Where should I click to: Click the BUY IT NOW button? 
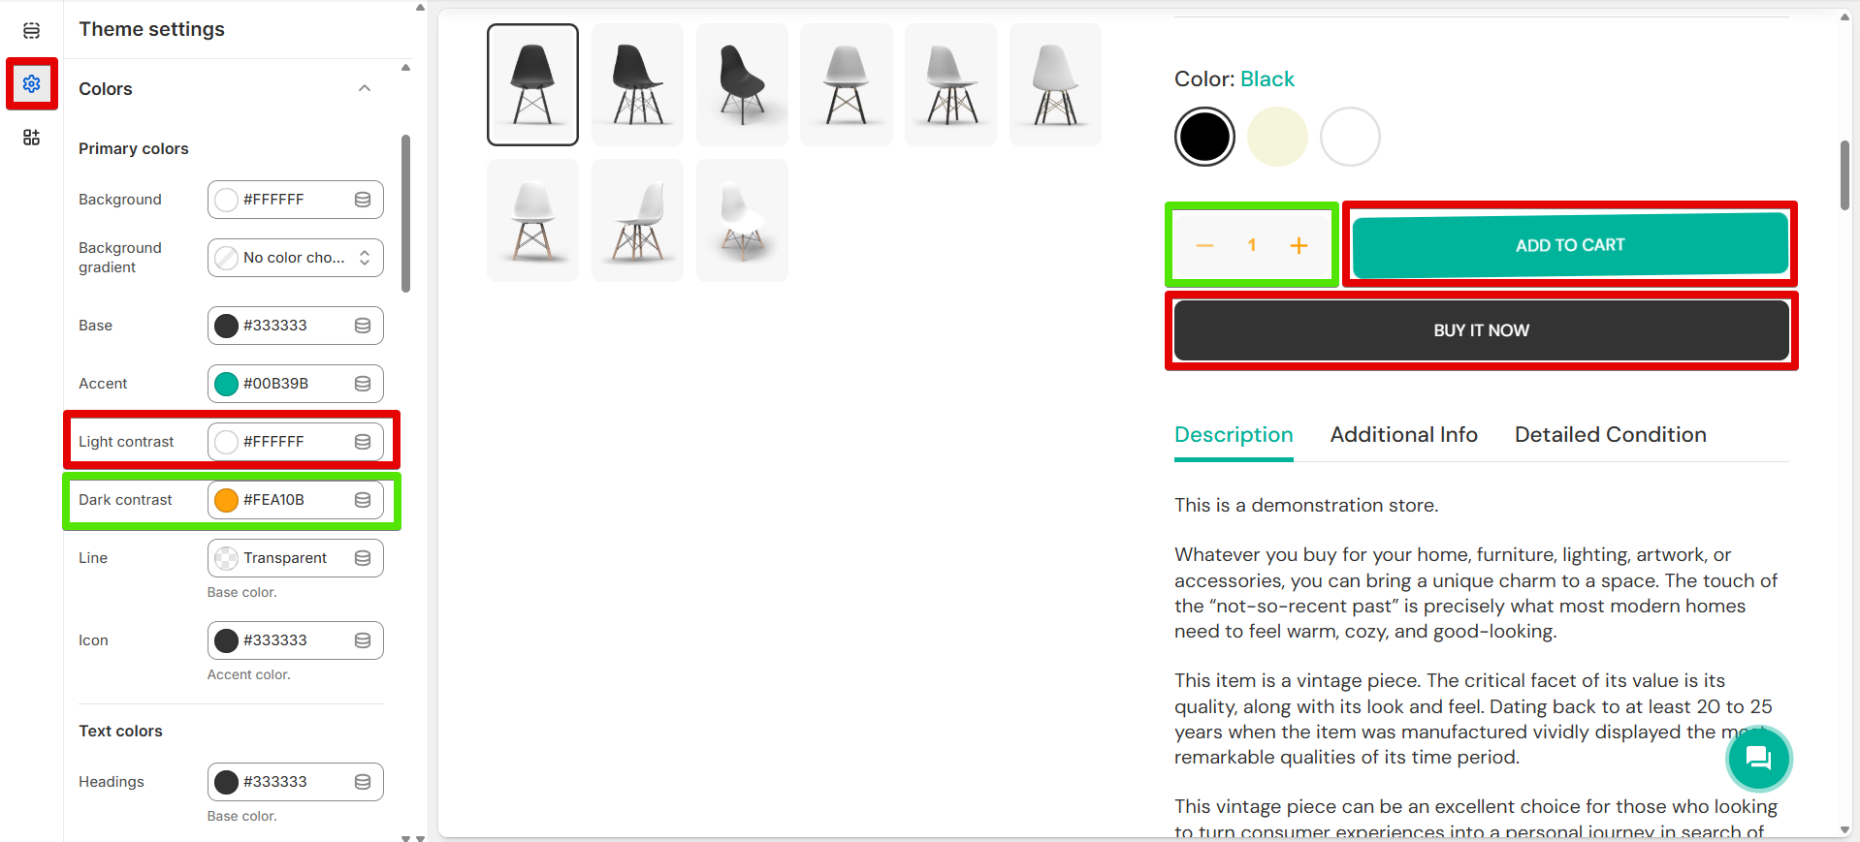(1481, 330)
